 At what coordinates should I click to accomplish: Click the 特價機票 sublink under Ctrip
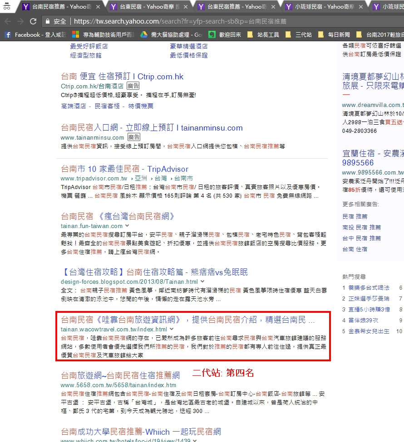[141, 106]
